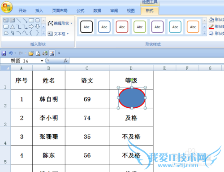Click the Open folder icon
The width and height of the screenshot is (224, 172).
click(x=31, y=53)
